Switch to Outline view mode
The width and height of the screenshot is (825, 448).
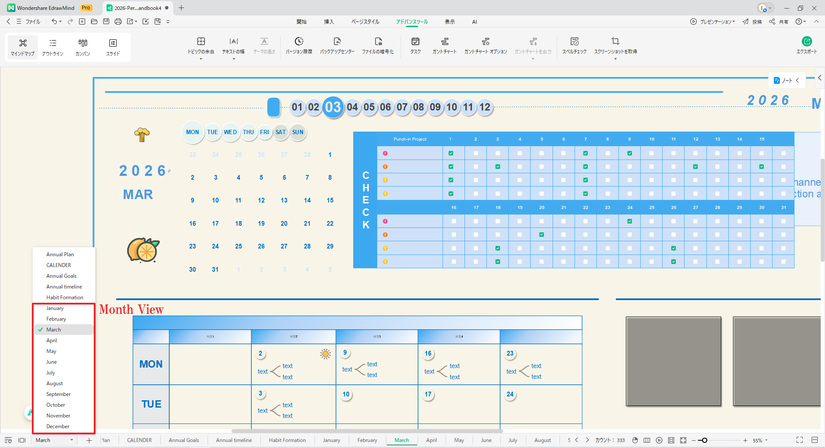(52, 46)
